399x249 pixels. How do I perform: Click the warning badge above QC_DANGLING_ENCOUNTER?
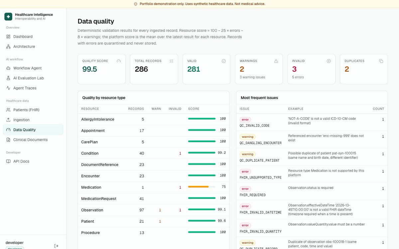[x=247, y=137]
